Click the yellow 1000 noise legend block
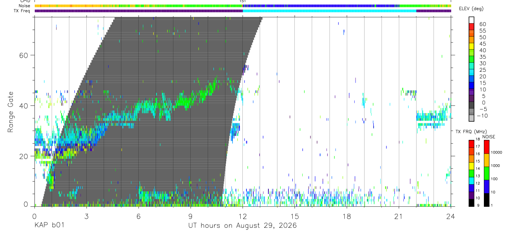 tap(486, 160)
